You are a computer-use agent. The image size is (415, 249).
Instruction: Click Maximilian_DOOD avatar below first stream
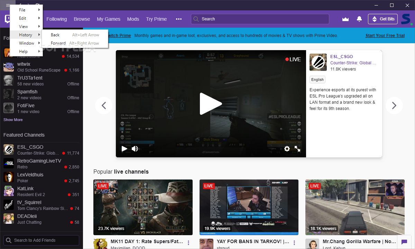tap(100, 244)
